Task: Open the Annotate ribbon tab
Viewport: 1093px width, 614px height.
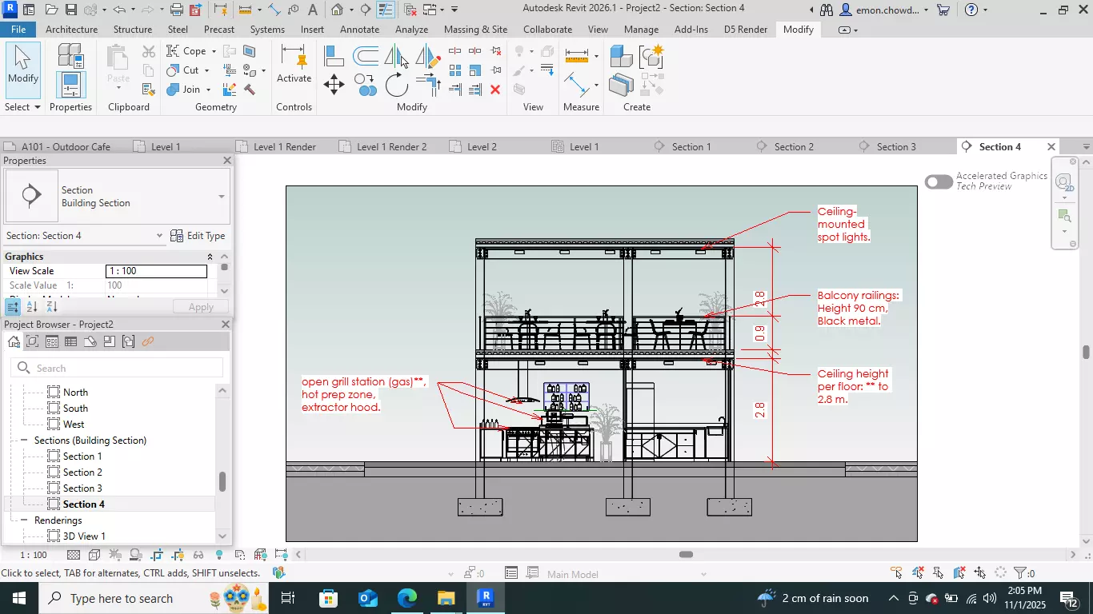Action: pos(360,30)
